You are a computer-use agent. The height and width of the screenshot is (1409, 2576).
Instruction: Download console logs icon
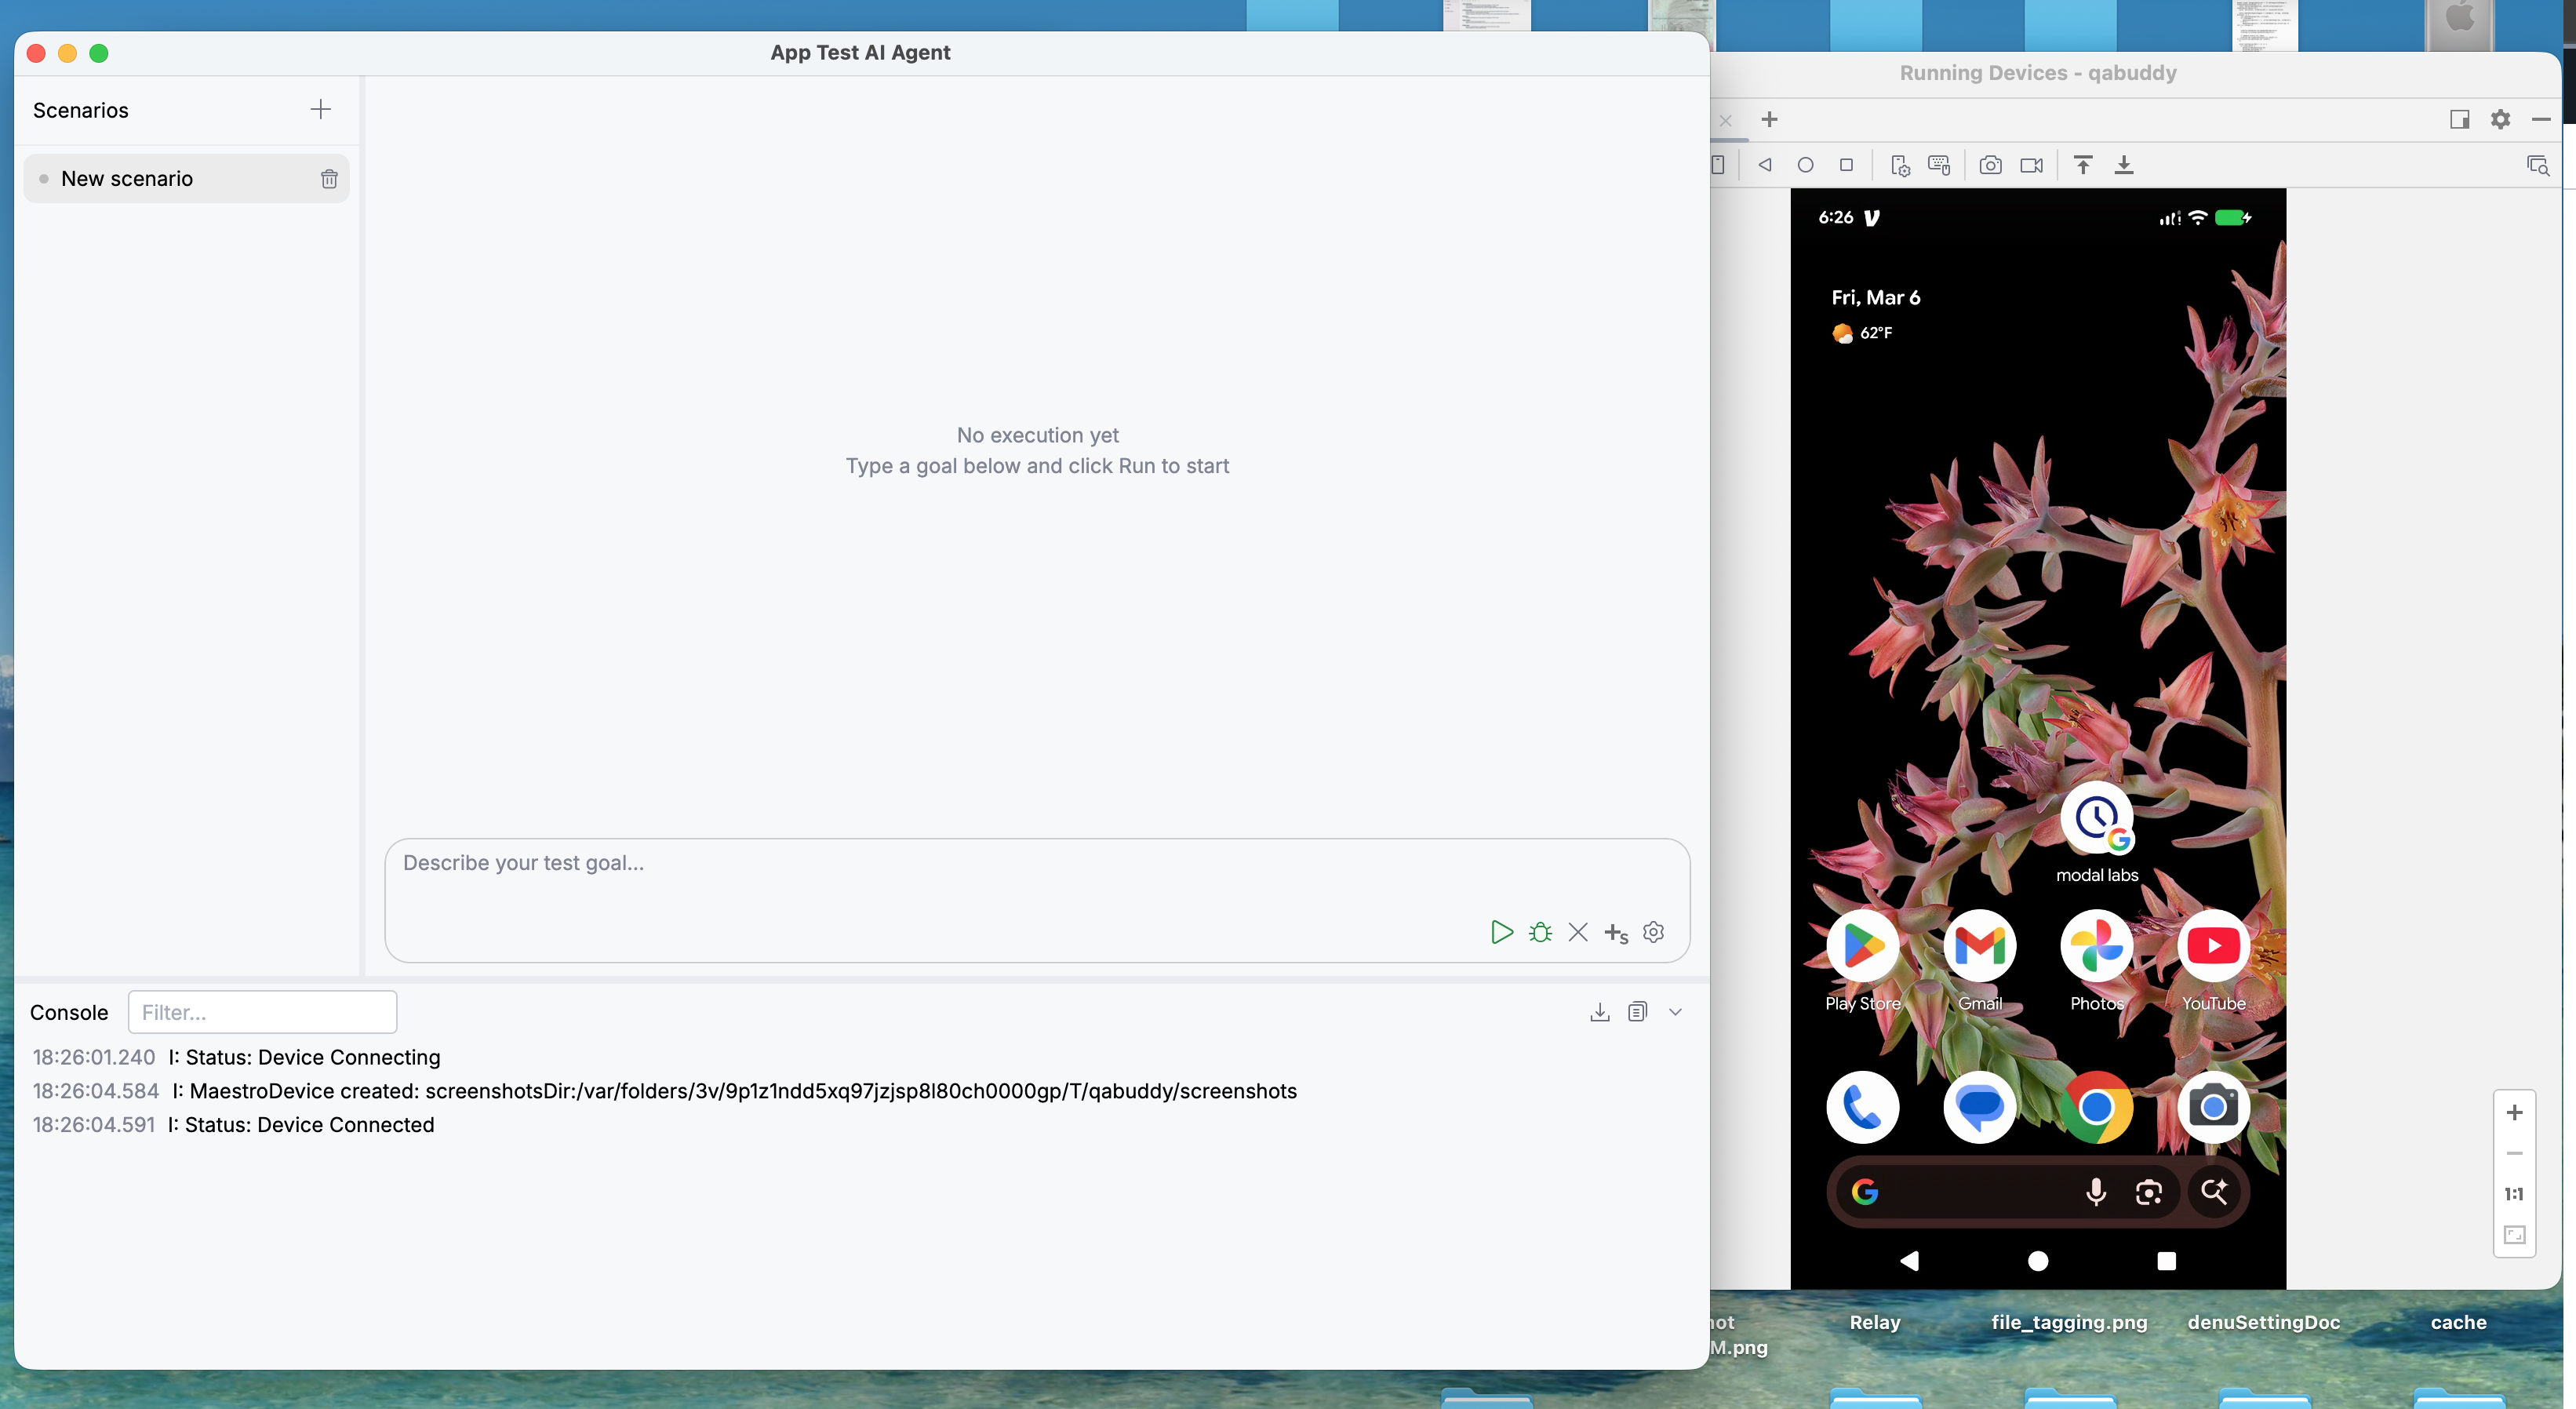1600,1012
